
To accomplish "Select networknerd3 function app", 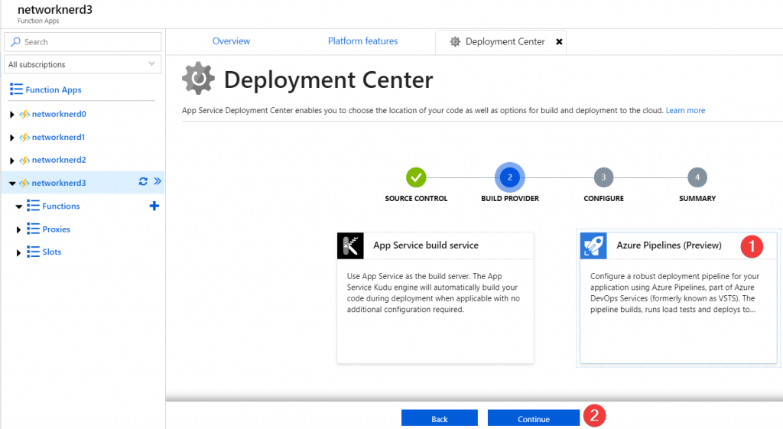I will coord(59,183).
